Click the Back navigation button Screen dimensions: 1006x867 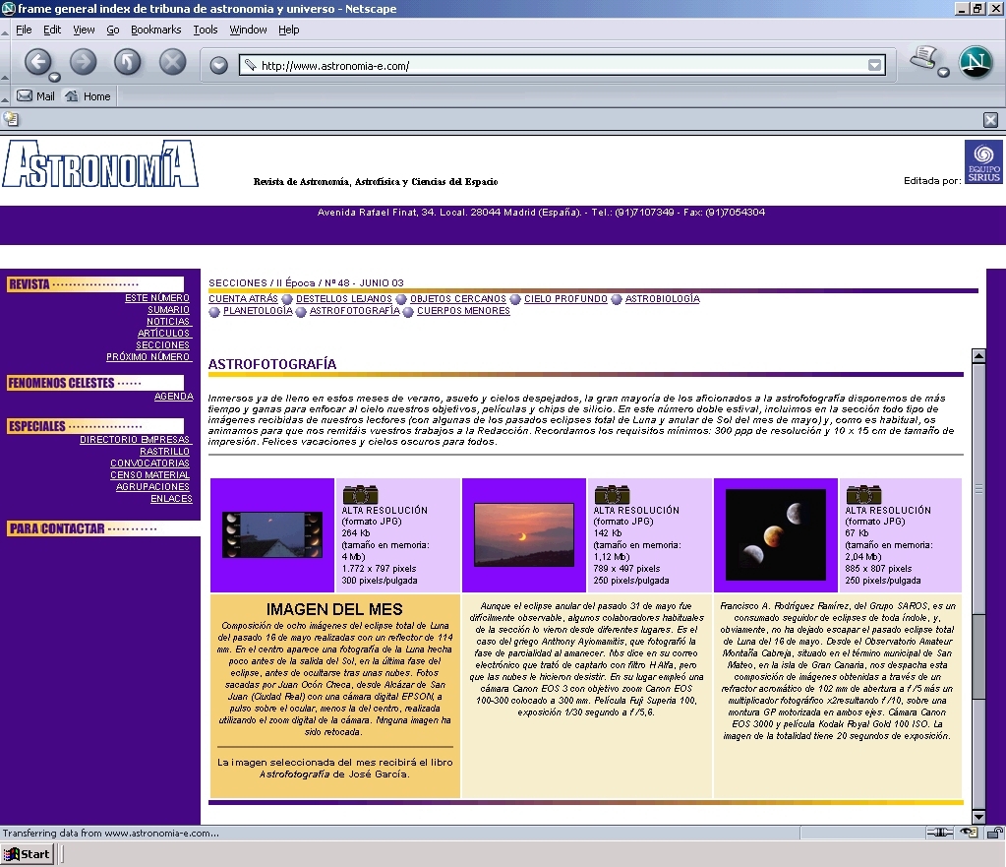(x=37, y=62)
